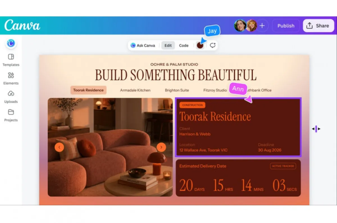Open the Elements panel
The width and height of the screenshot is (337, 223).
coord(11,78)
